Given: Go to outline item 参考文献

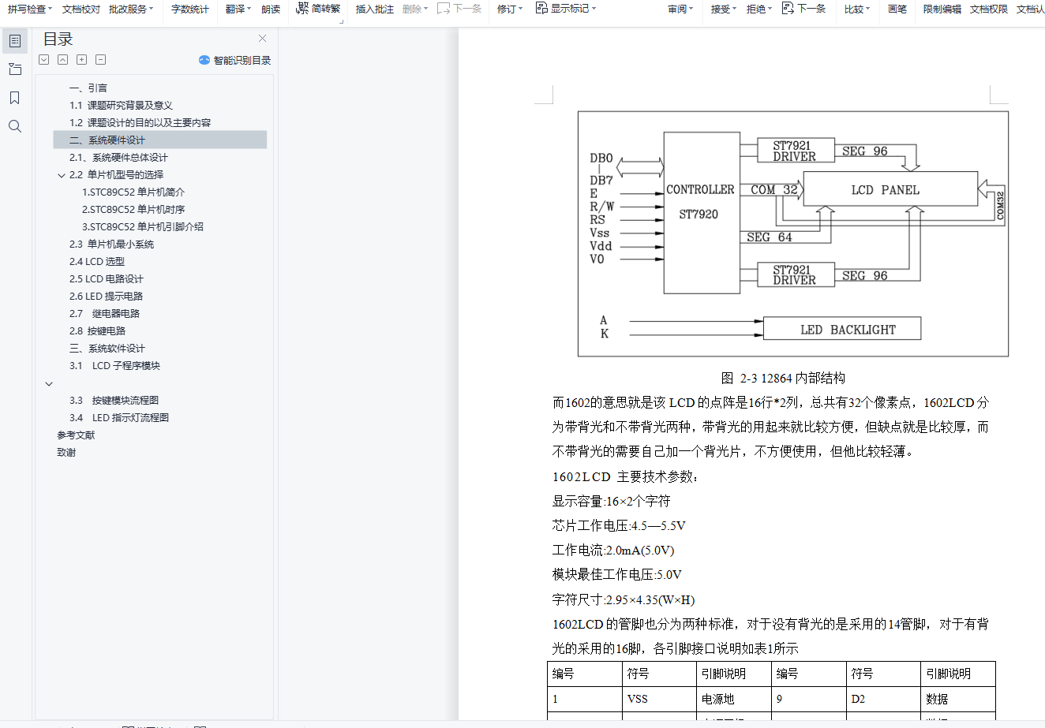Looking at the screenshot, I should [x=76, y=435].
